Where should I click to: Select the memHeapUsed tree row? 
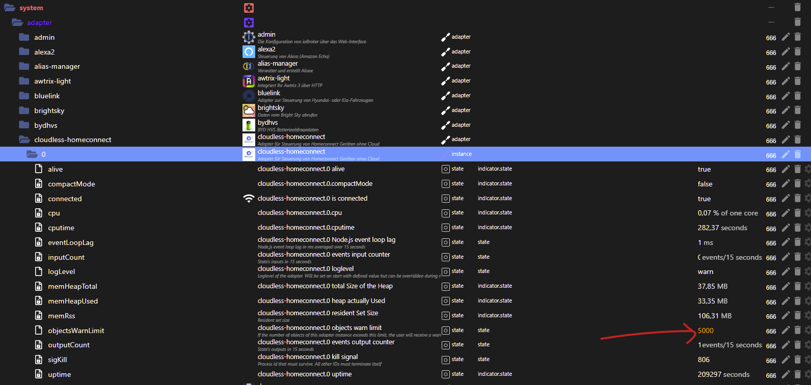[x=73, y=301]
